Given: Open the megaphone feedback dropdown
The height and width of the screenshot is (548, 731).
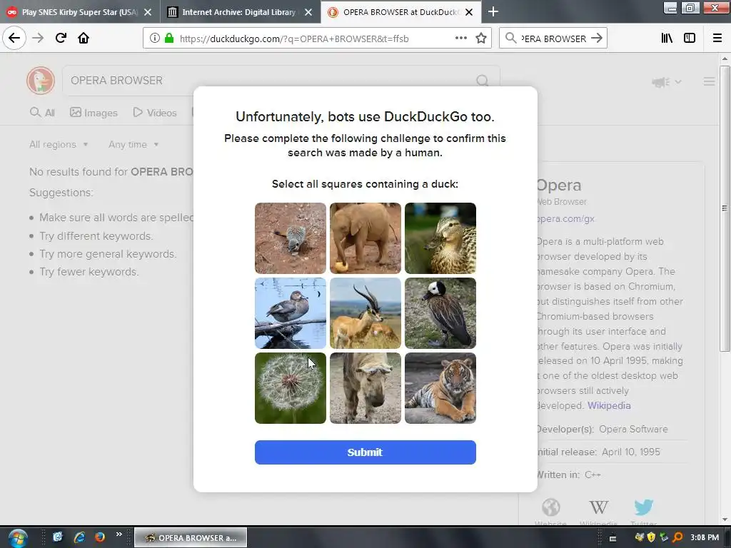Looking at the screenshot, I should coord(667,82).
